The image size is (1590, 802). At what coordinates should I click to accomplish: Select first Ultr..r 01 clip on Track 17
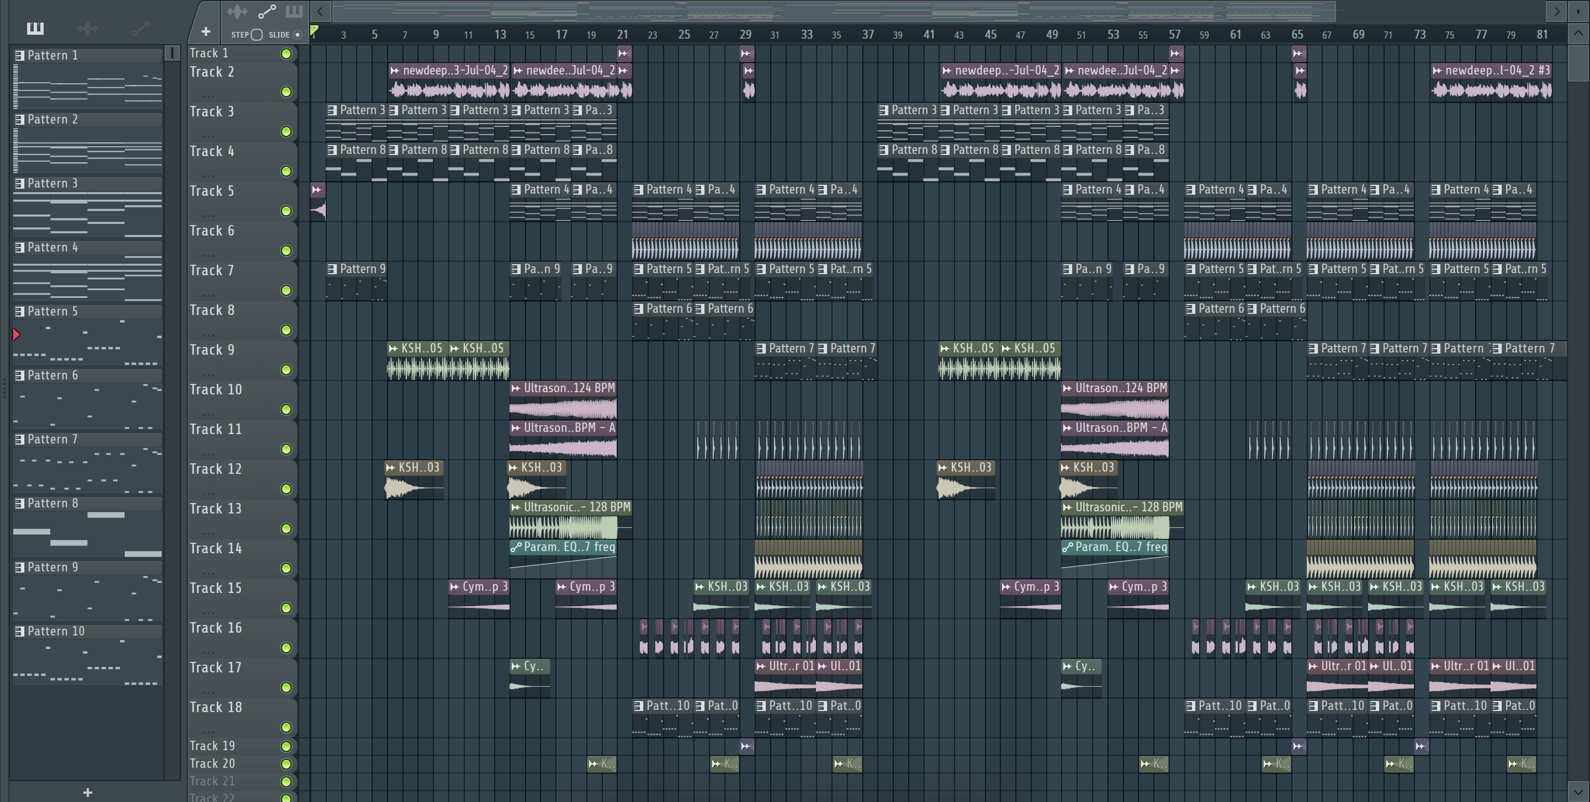coord(785,677)
